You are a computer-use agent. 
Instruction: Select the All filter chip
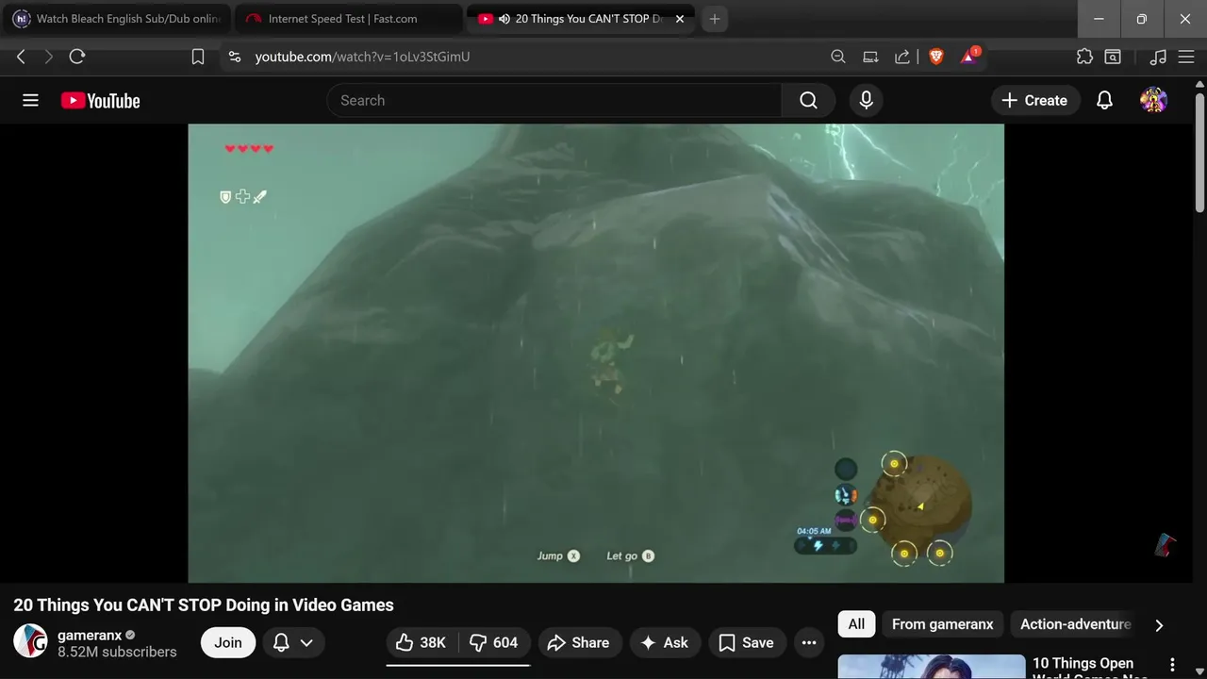click(x=856, y=623)
